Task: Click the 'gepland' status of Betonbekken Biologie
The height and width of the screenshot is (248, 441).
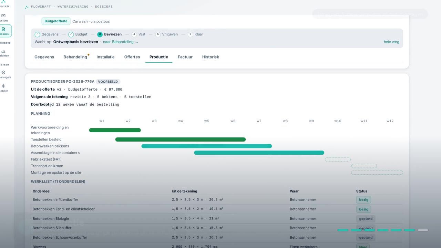Action: pos(366,219)
